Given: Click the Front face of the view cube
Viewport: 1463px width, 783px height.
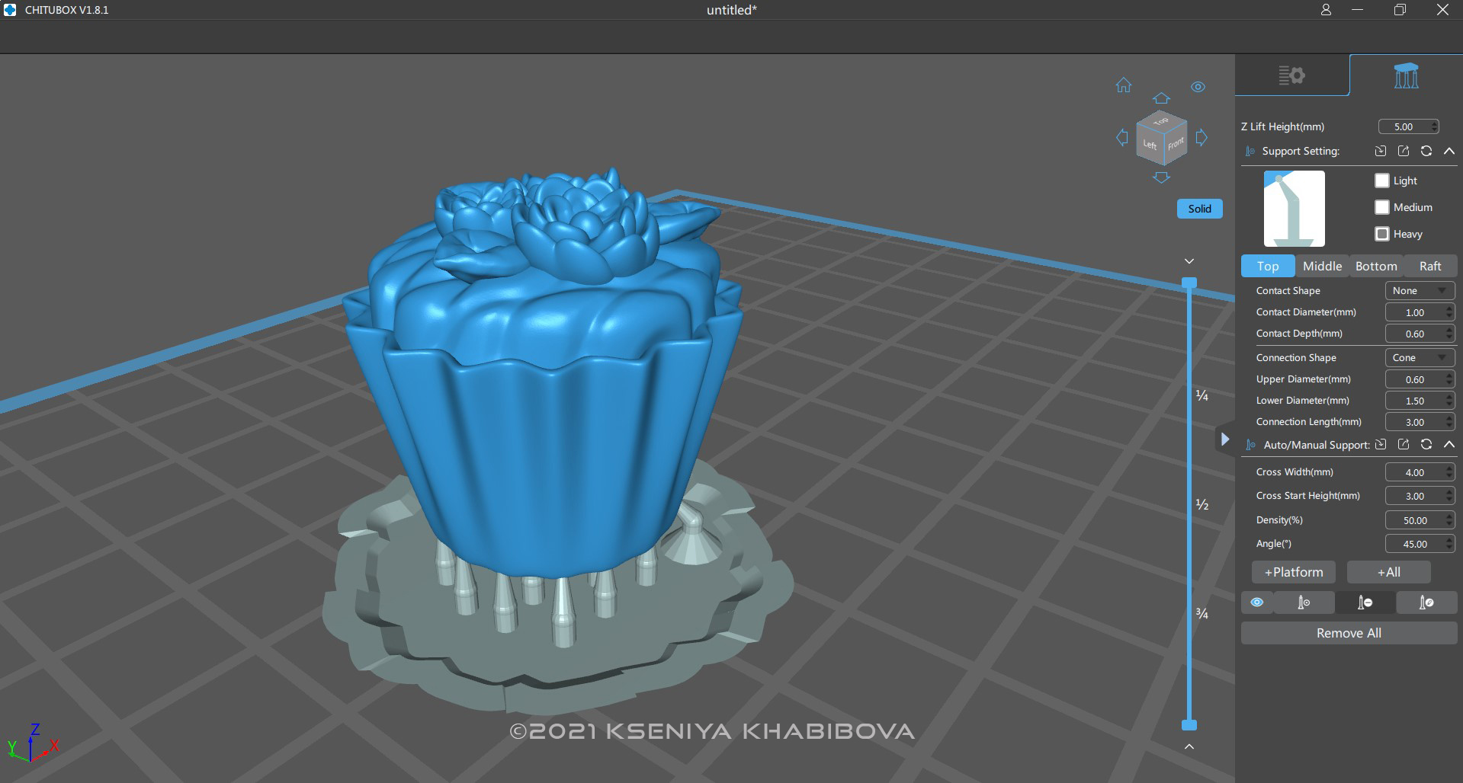Looking at the screenshot, I should click(x=1176, y=143).
